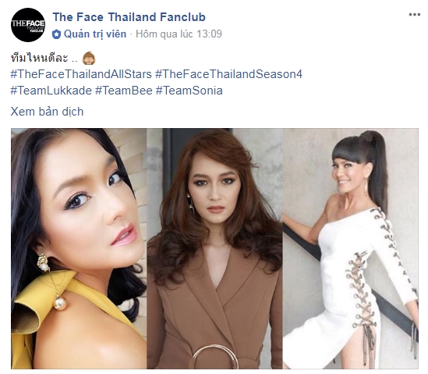This screenshot has height=374, width=428.
Task: Click the gold pearl earring in left photo
Action: pyautogui.click(x=52, y=282)
